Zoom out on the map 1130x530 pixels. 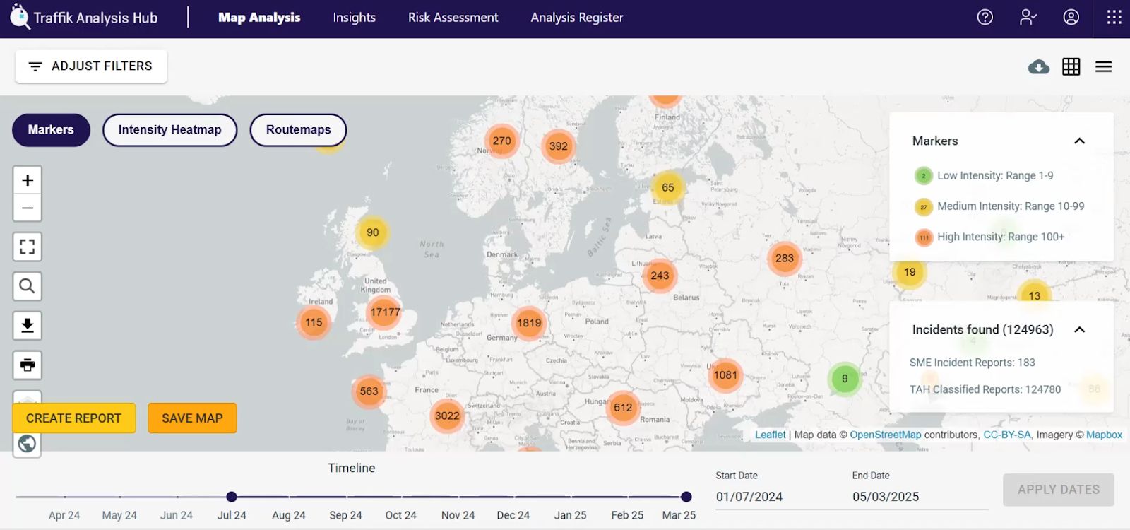28,208
